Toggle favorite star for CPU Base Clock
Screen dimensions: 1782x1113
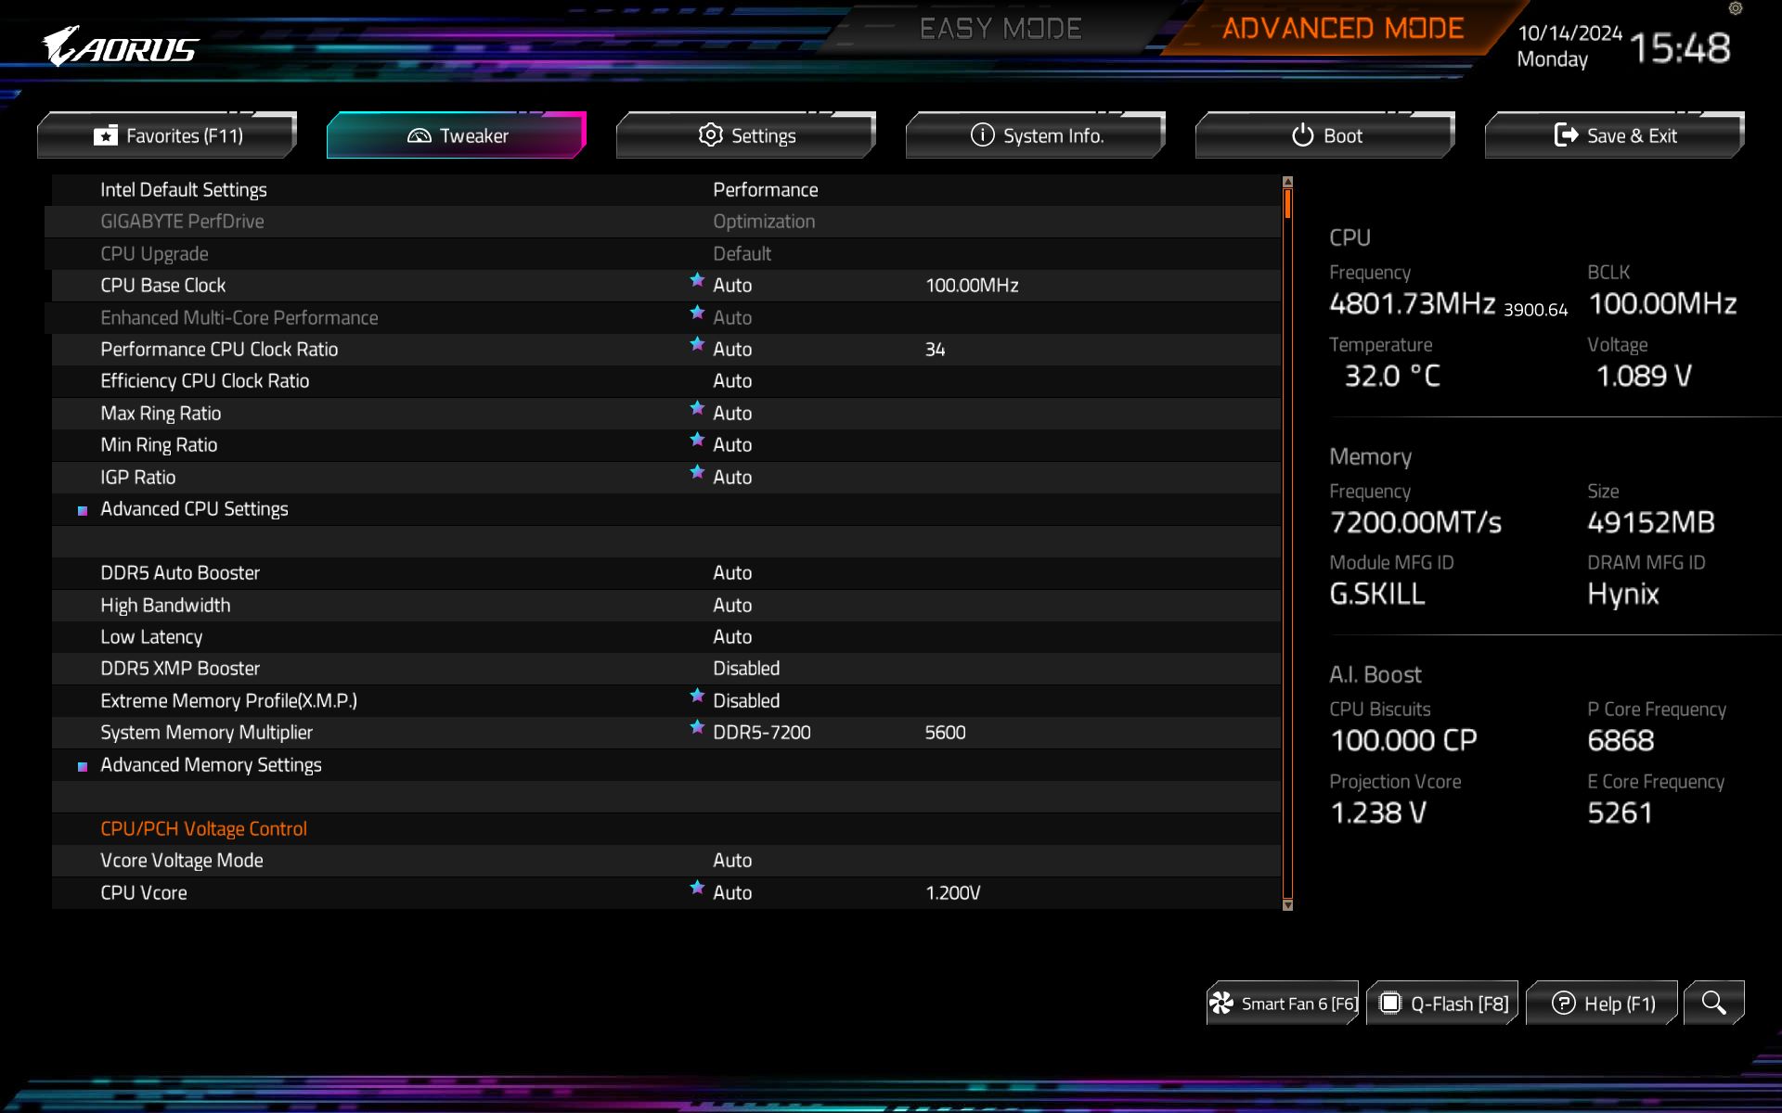point(697,280)
